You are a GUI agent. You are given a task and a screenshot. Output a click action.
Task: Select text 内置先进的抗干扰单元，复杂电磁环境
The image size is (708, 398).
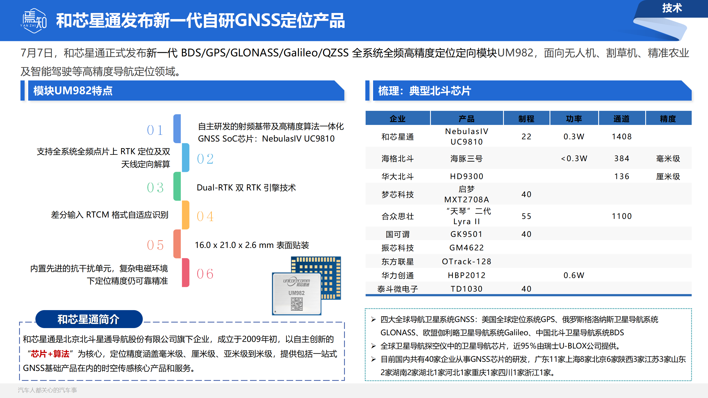(99, 268)
